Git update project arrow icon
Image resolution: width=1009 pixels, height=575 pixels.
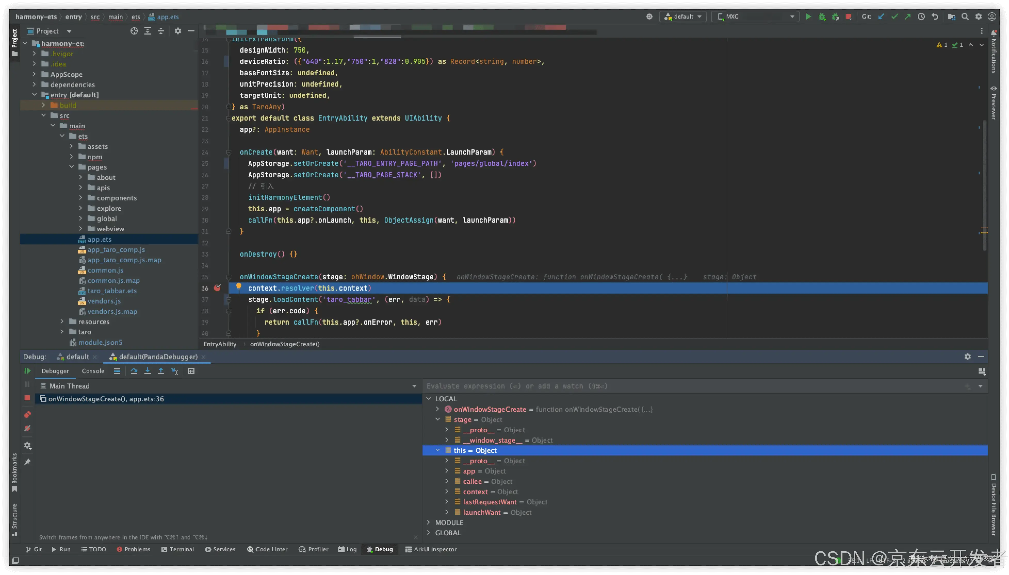[x=881, y=16]
